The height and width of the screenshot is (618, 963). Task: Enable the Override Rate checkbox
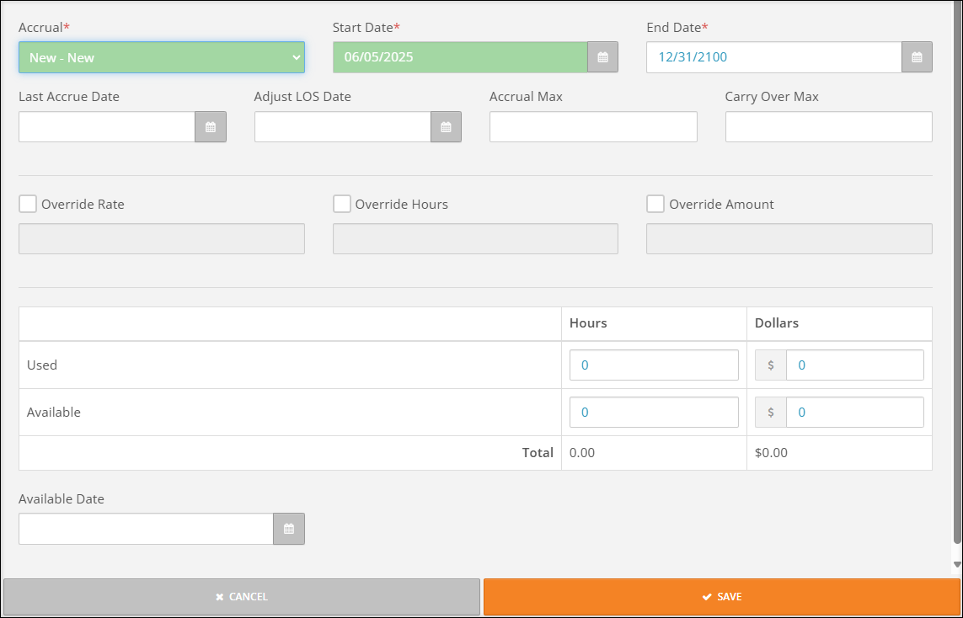pos(28,204)
